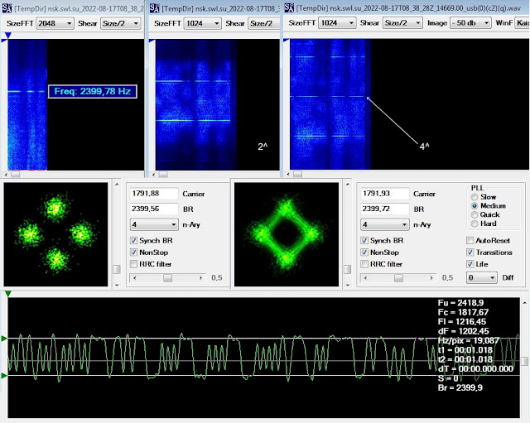The height and width of the screenshot is (423, 530).
Task: Click right arrow of the left RRC slider
Action: click(x=200, y=278)
